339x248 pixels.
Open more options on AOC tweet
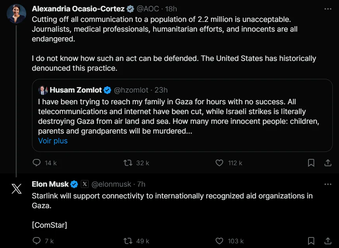pyautogui.click(x=328, y=9)
